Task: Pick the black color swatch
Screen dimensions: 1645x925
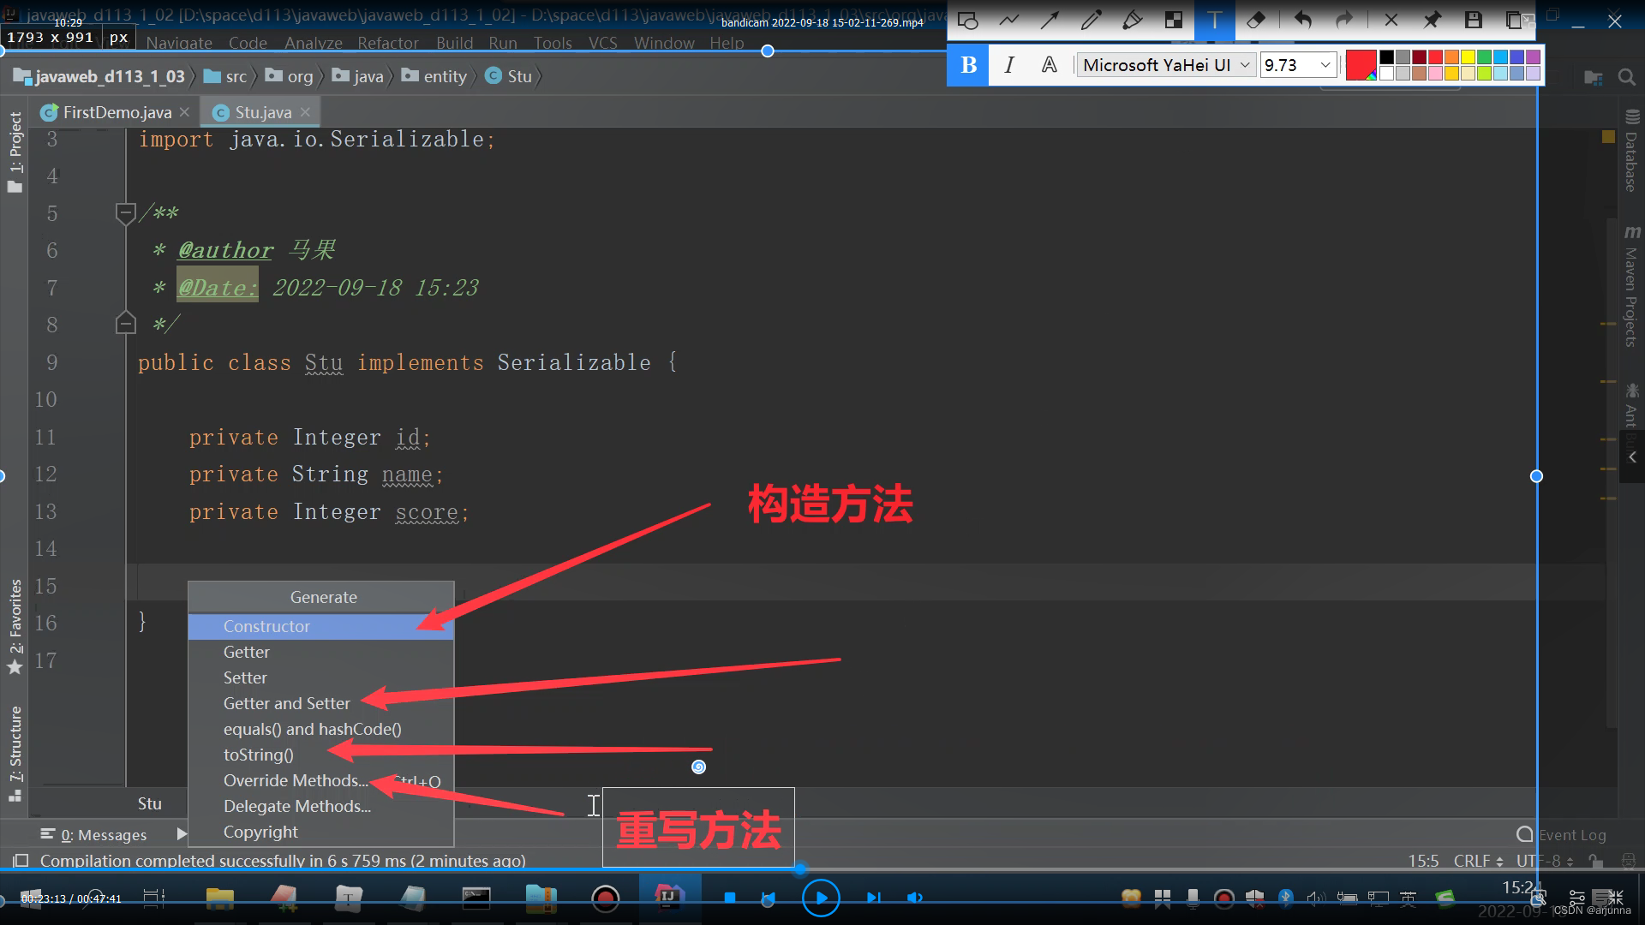Action: point(1386,57)
